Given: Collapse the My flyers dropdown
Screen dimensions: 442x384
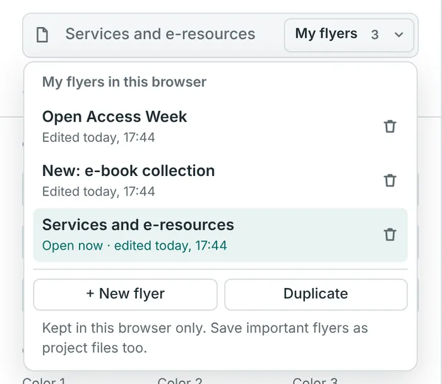Looking at the screenshot, I should 349,35.
